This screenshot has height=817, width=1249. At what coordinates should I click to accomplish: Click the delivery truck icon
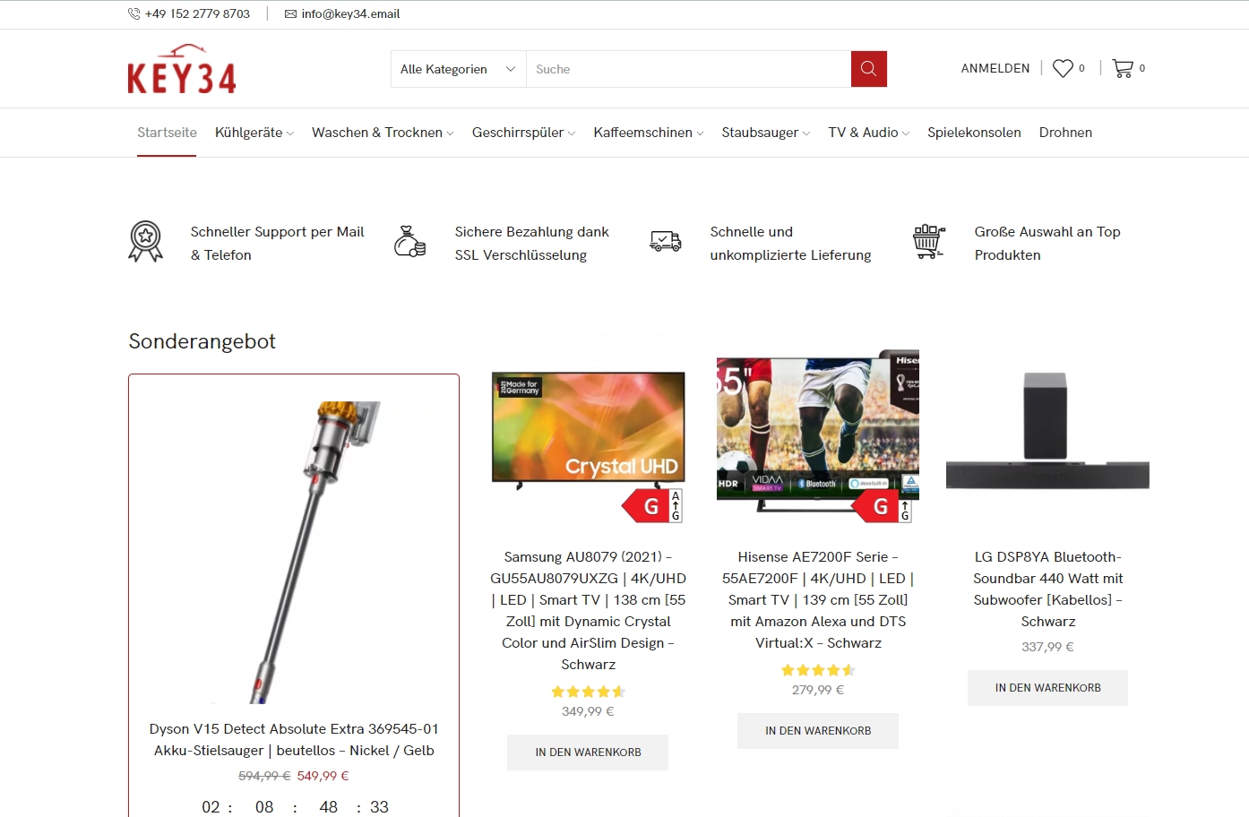(666, 241)
